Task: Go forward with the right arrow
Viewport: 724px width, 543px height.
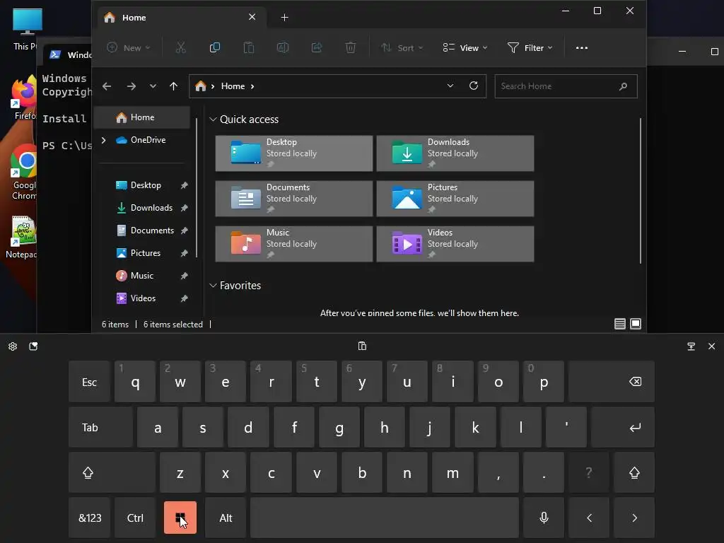Action: 132,86
